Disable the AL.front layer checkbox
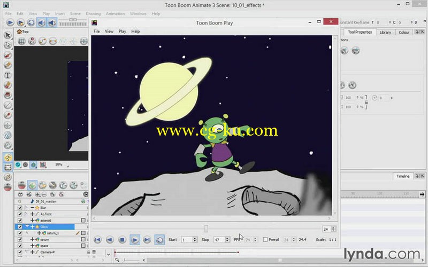Screen dimensions: 428x267 pos(20,214)
